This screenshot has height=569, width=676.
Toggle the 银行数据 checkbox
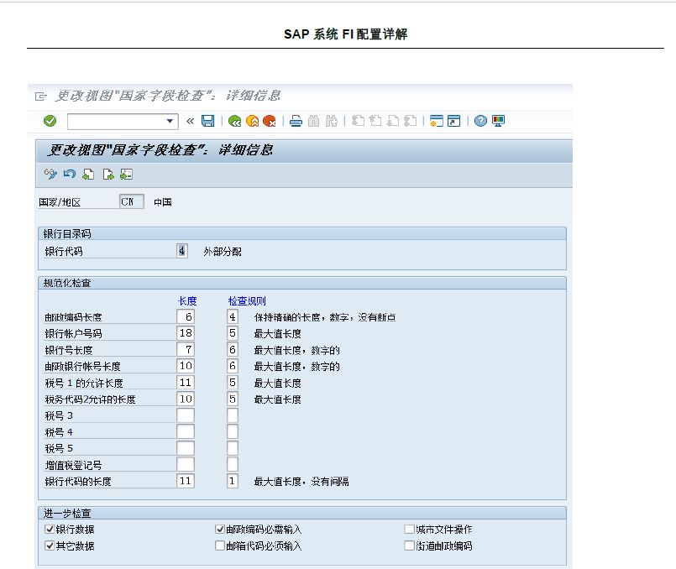(x=50, y=529)
